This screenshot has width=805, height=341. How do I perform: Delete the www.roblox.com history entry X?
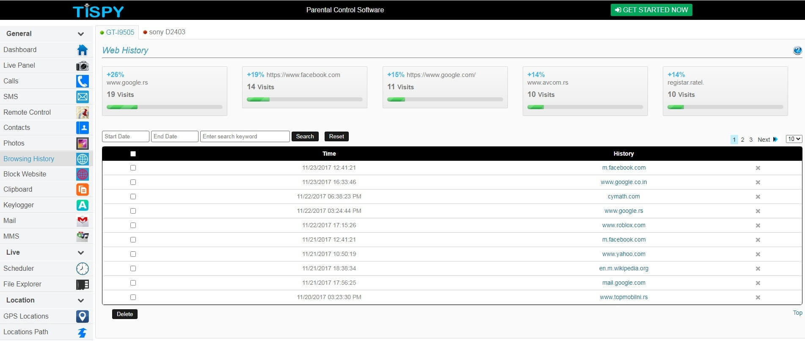coord(758,225)
